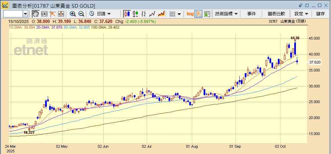Image resolution: width=331 pixels, height=154 pixels.
Task: Click the stock code input field
Action: pos(13,14)
